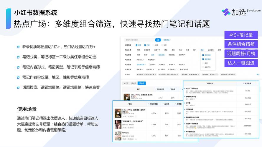The image size is (262, 147).
Task: Select the 近30天 tab
Action: click(x=142, y=83)
